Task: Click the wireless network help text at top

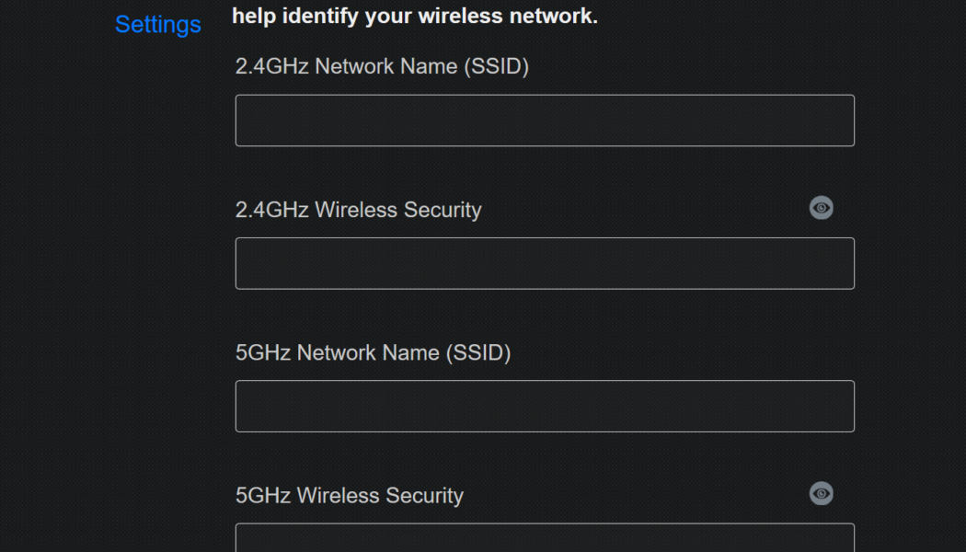Action: (414, 16)
